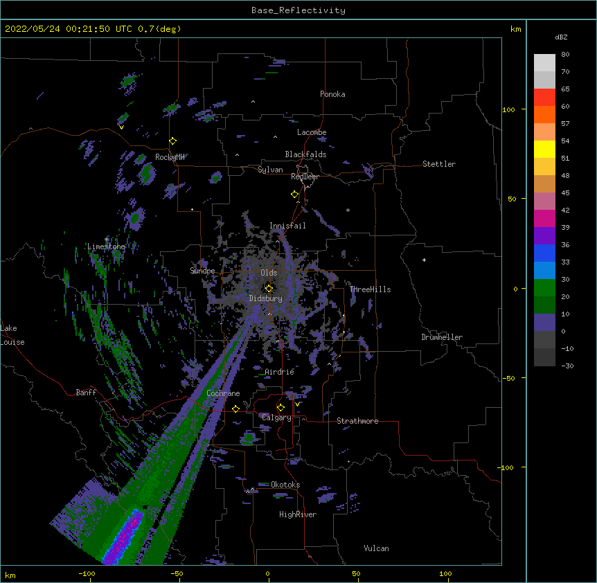
Task: Click the Drumheller label
Action: 442,337
